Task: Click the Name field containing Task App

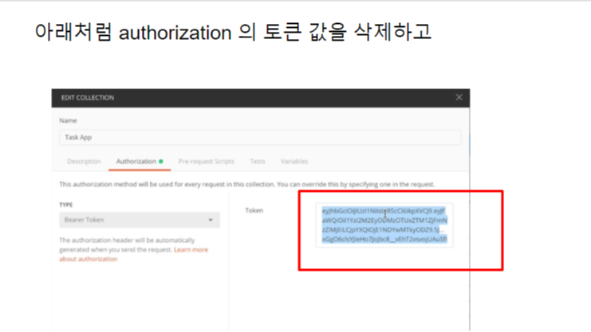Action: pyautogui.click(x=260, y=138)
